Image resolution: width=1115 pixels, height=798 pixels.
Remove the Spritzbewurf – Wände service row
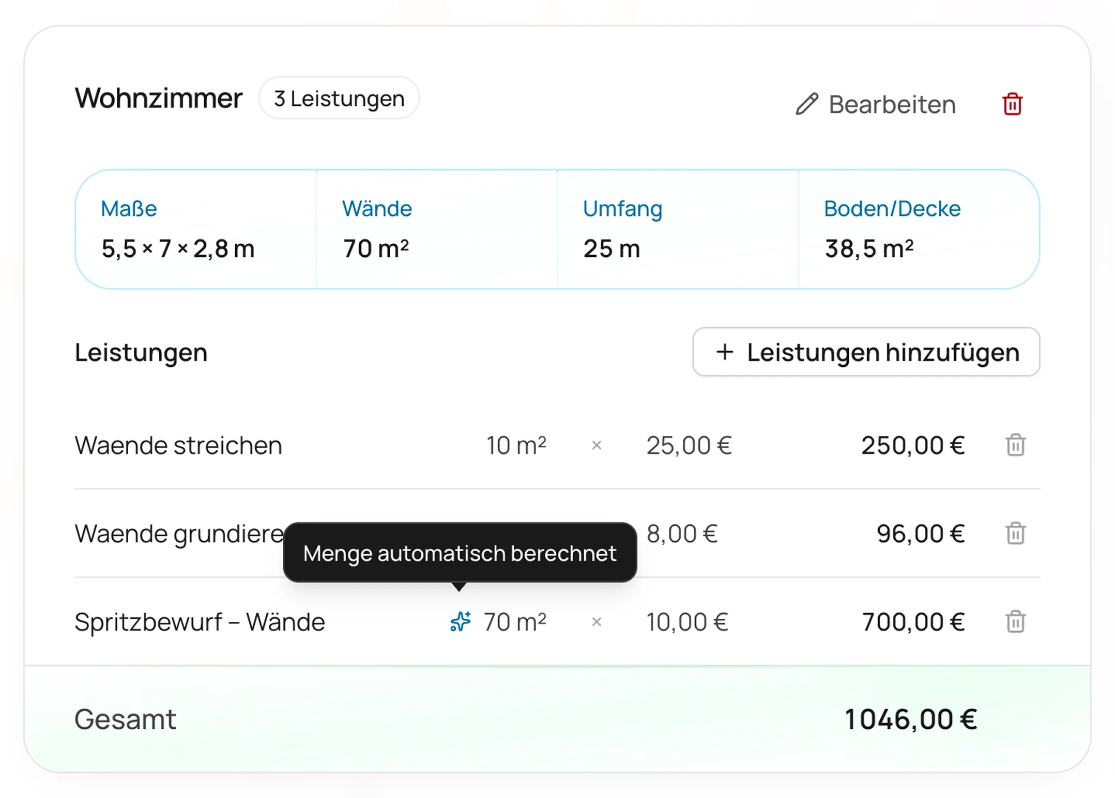1015,622
